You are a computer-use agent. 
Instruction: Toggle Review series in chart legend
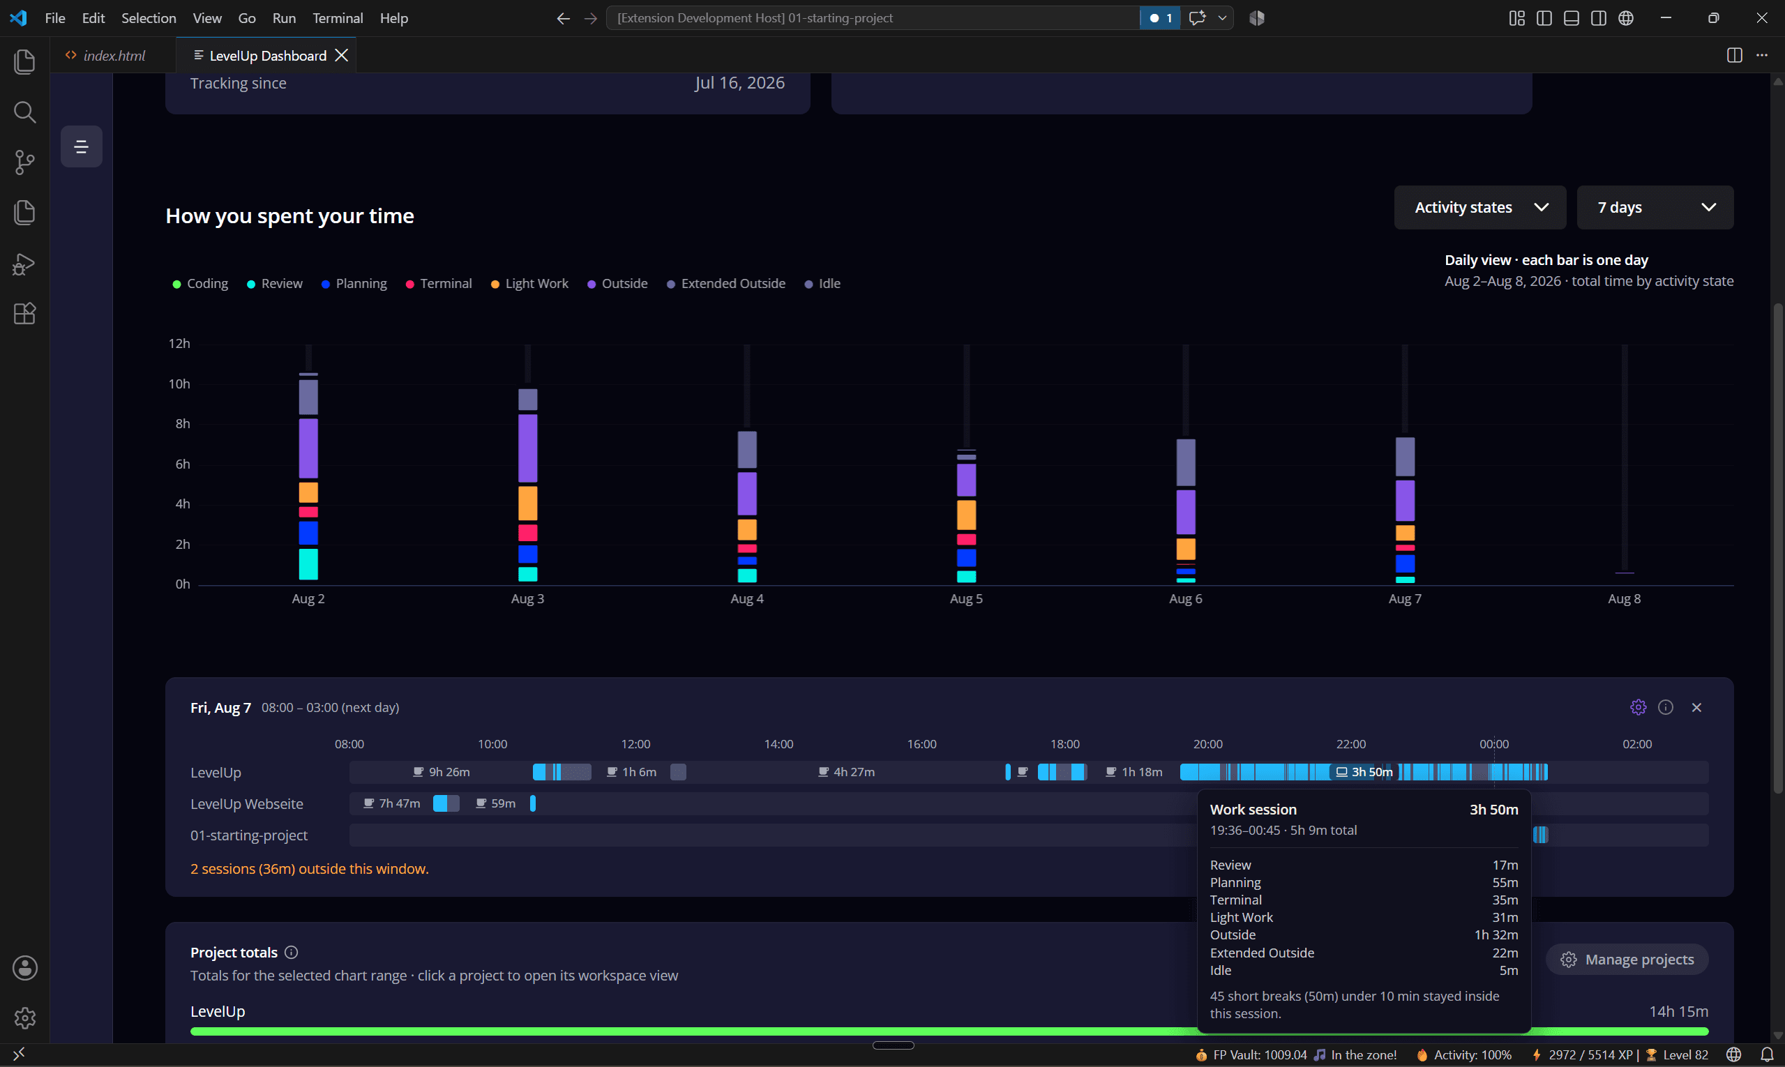[x=275, y=283]
